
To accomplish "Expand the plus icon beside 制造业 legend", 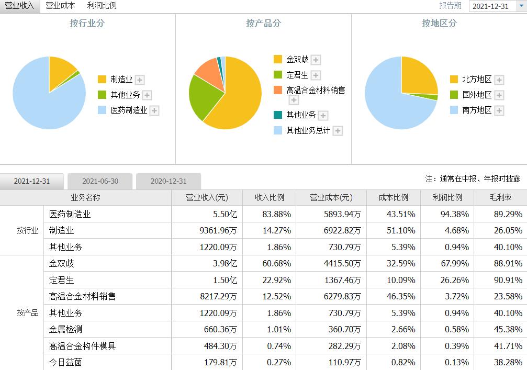I will coord(140,80).
